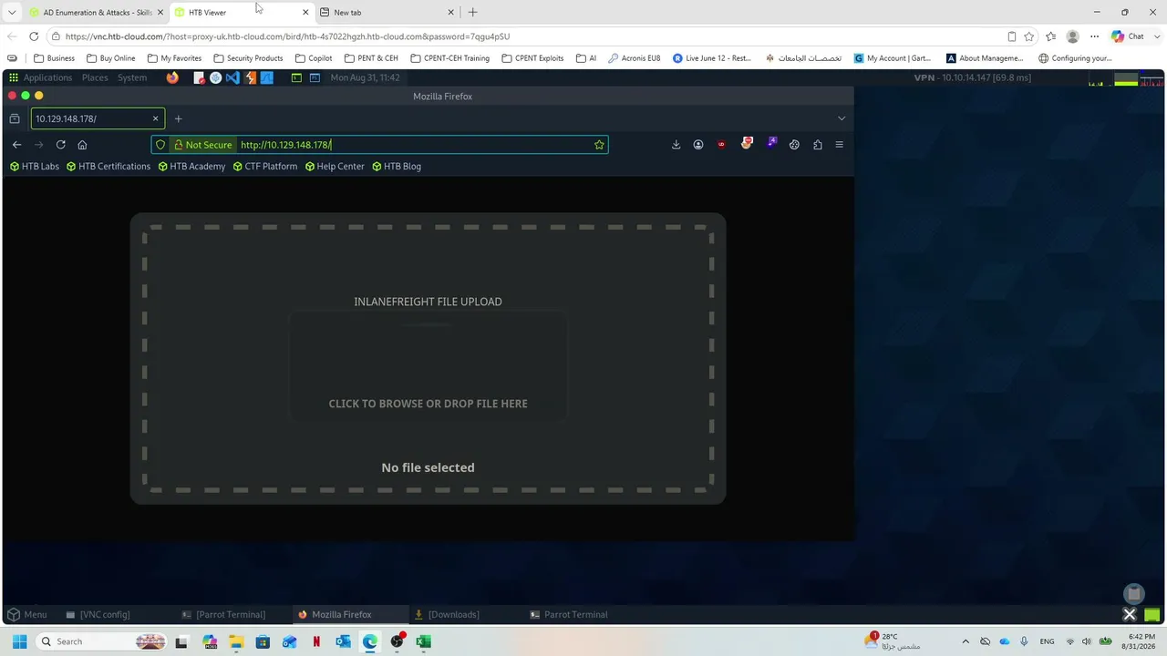Open Firefox extensions puzzle icon
The width and height of the screenshot is (1167, 656).
click(817, 145)
